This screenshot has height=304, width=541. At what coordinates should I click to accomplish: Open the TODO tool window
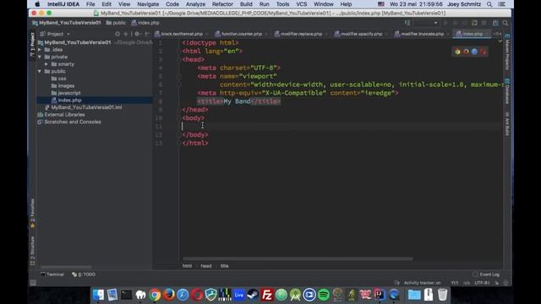click(84, 274)
